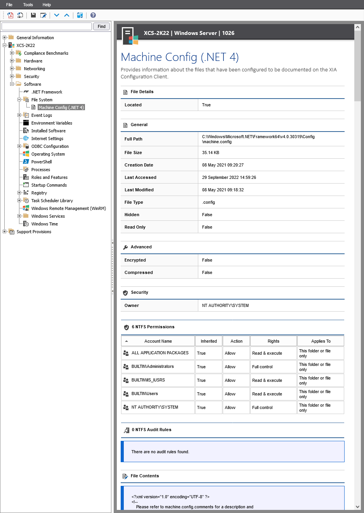The width and height of the screenshot is (364, 513).
Task: Click the pane splitter collapse handle
Action: tap(113, 267)
